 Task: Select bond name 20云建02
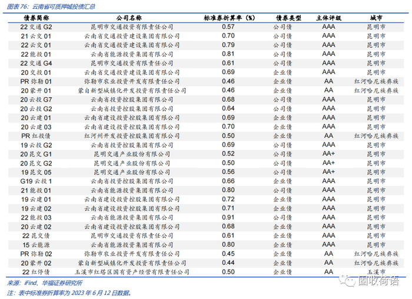coord(36,227)
